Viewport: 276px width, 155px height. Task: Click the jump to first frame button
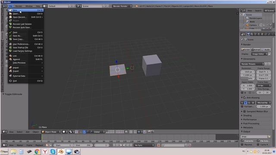tap(114, 146)
